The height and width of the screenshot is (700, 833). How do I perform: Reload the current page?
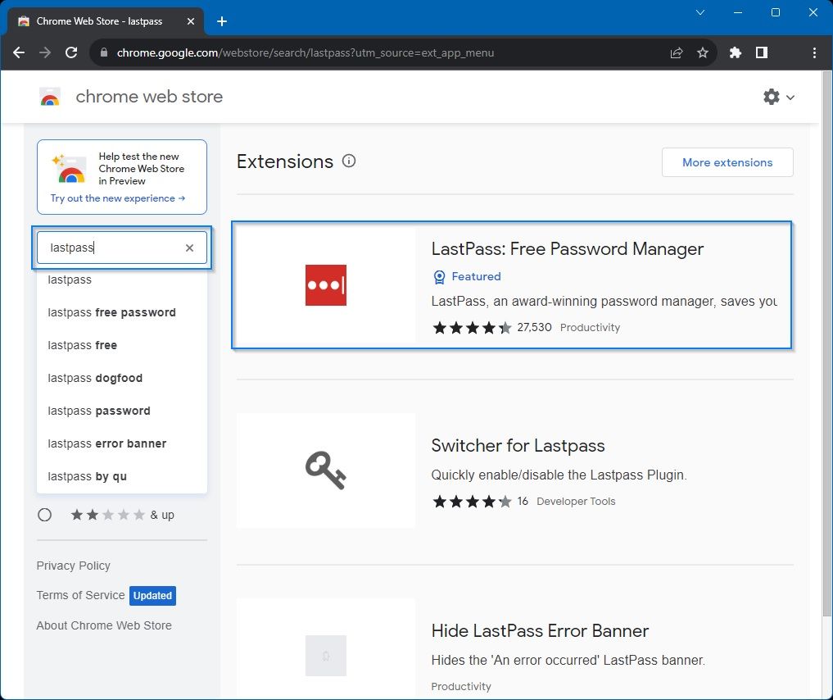tap(71, 52)
